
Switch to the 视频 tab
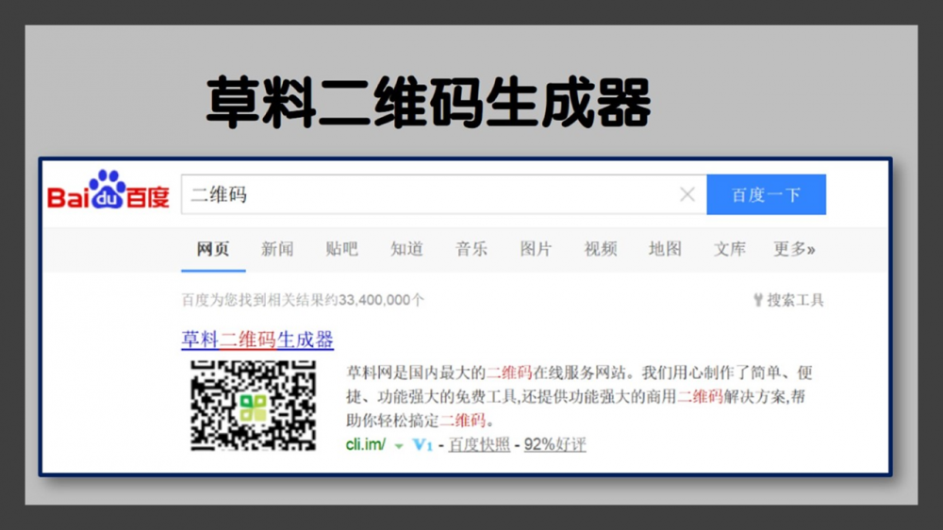[x=601, y=249]
